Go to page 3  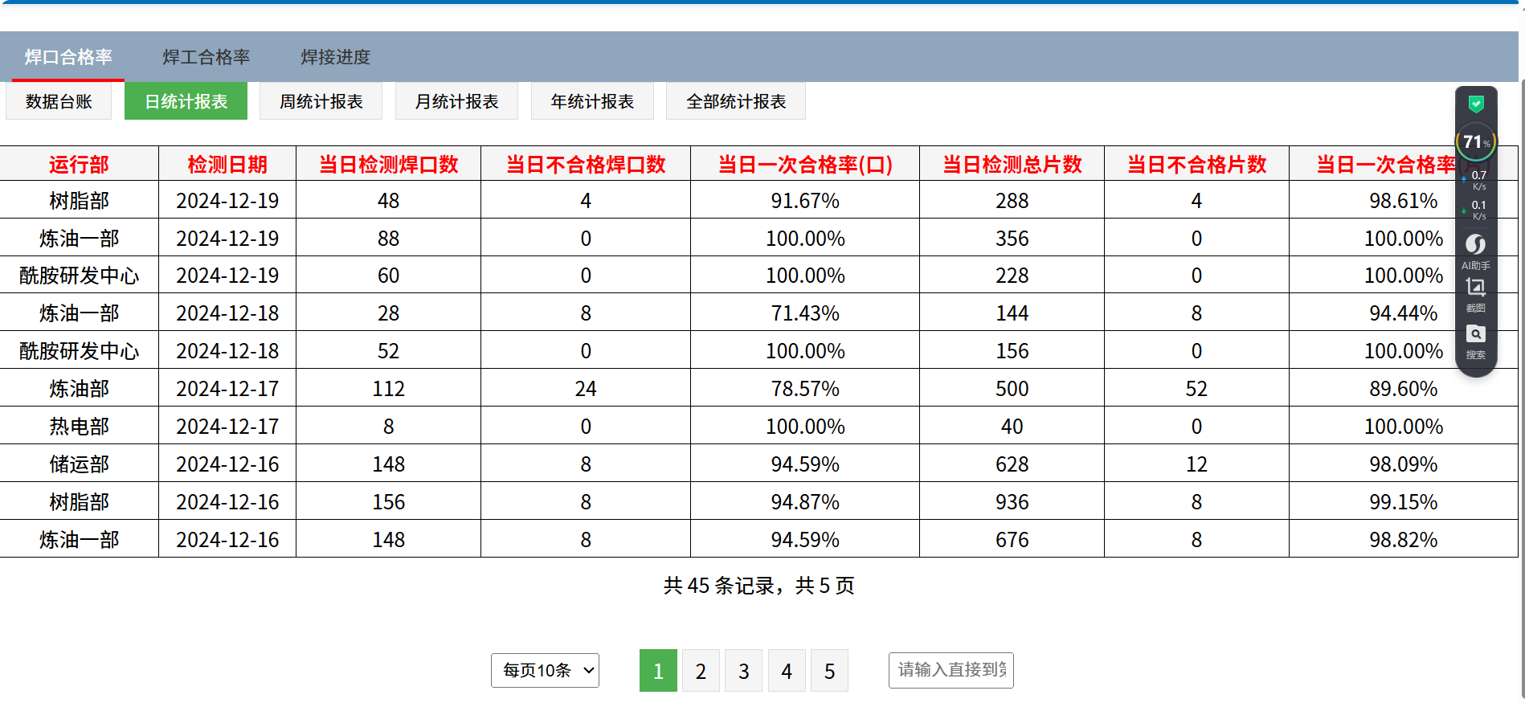tap(744, 671)
